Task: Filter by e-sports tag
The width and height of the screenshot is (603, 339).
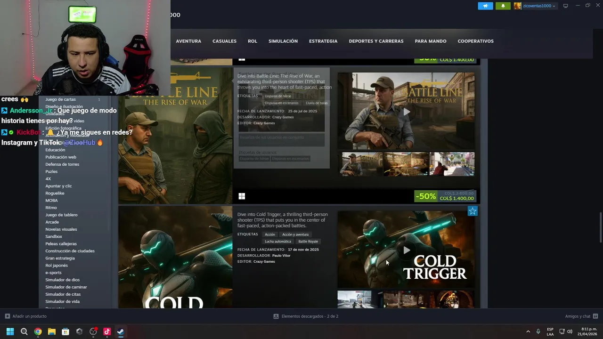Action: [x=53, y=273]
